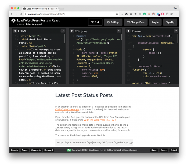Image resolution: width=188 pixels, height=166 pixels.
Task: Close the Load WordPress Posts tab
Action: tap(56, 9)
